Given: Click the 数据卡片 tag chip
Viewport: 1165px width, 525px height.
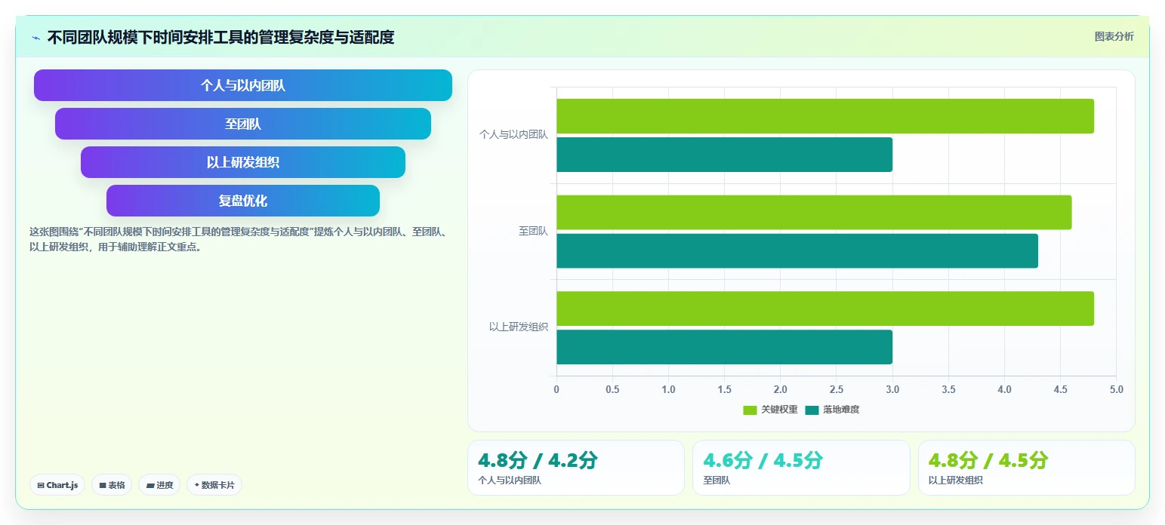Looking at the screenshot, I should point(214,485).
